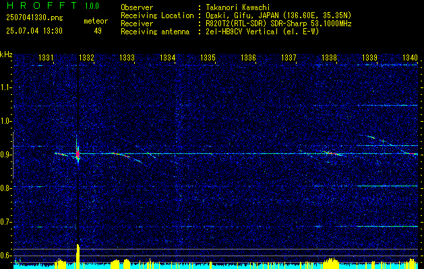Click the 1.1 kHz axis label

click(x=5, y=87)
